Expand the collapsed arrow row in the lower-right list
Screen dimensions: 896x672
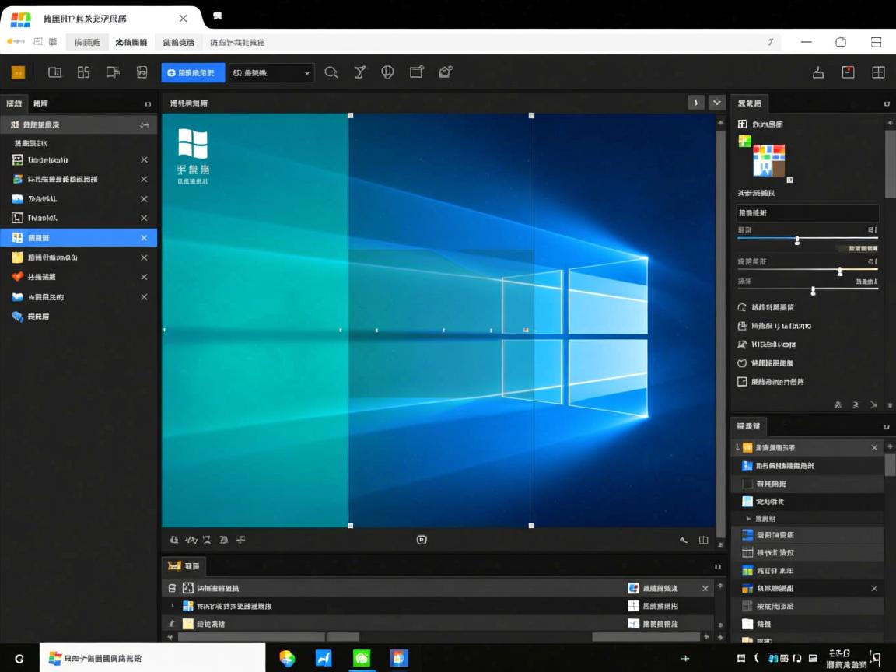click(748, 518)
